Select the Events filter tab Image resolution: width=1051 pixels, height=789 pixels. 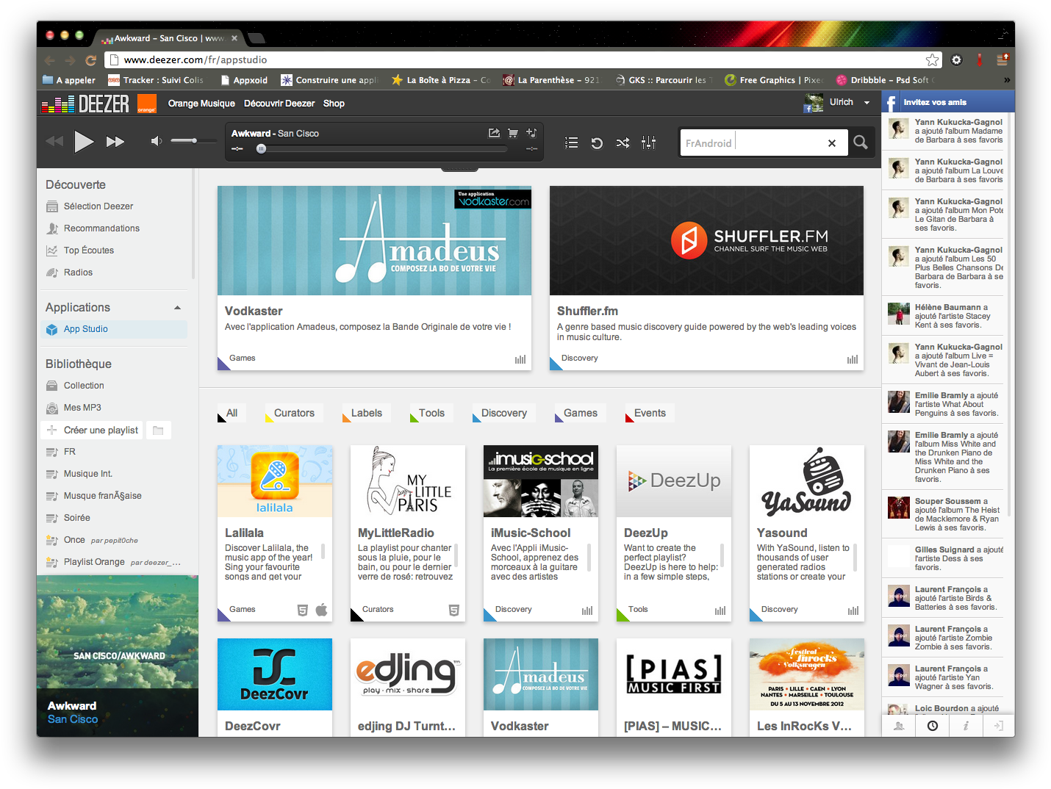pos(650,413)
